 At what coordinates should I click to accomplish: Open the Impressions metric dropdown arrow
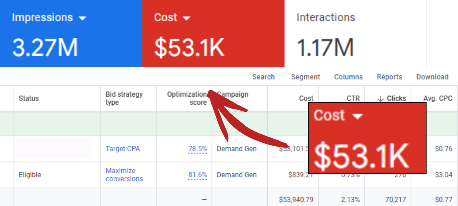coord(82,18)
